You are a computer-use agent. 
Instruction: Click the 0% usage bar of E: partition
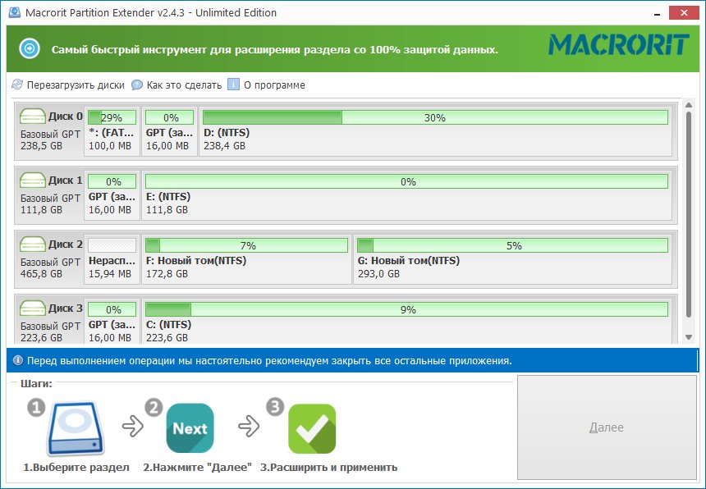406,181
